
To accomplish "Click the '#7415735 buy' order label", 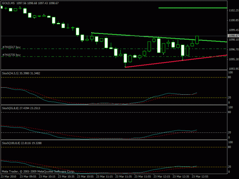I will (11, 55).
